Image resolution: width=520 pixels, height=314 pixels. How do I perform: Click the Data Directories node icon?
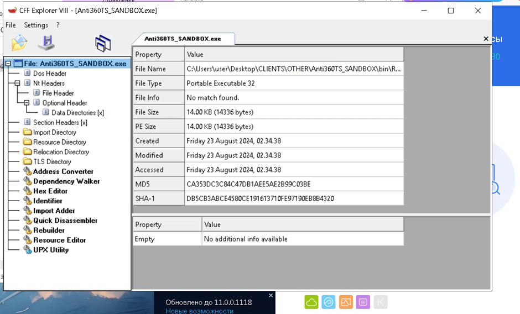pos(46,112)
